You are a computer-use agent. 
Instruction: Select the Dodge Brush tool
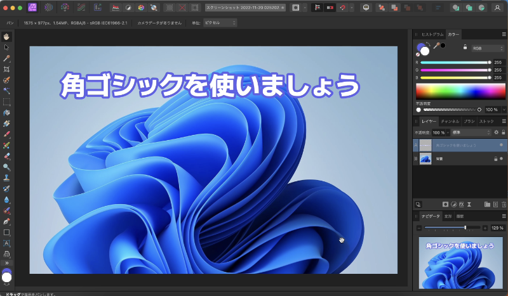[x=6, y=167]
